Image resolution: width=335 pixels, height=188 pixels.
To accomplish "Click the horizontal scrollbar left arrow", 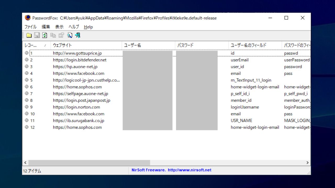I will click(25, 162).
